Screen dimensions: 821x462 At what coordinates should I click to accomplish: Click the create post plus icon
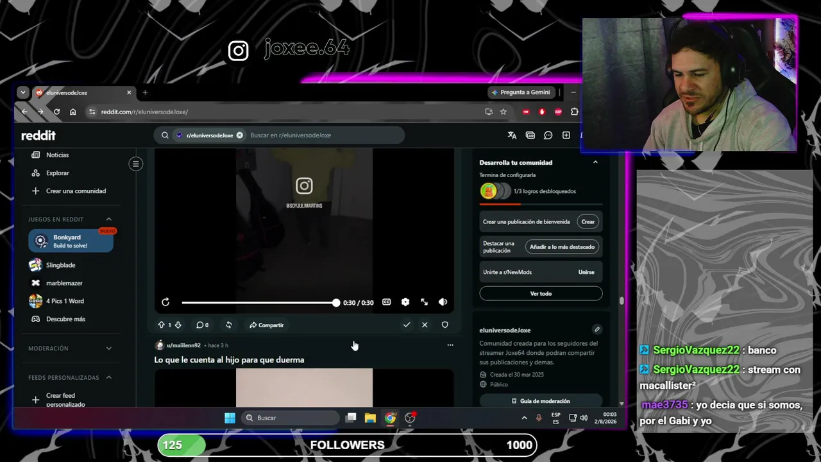pos(566,135)
